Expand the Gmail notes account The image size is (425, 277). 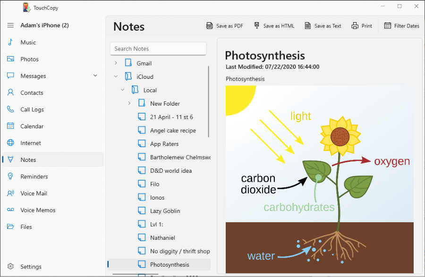click(116, 63)
